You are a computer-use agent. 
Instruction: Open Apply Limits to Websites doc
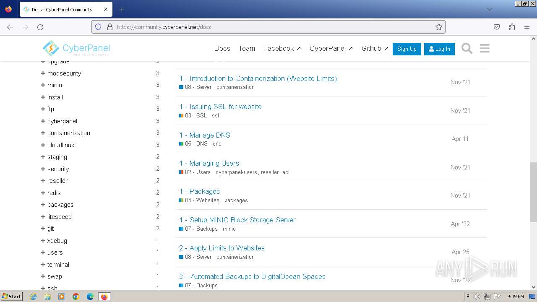click(x=222, y=248)
